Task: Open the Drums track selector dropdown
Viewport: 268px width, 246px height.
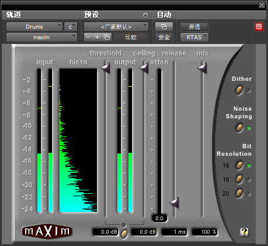Action: click(x=34, y=27)
